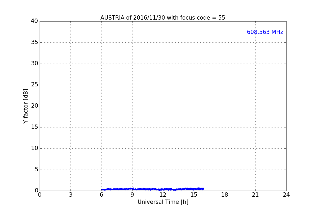Click the x-axis tick label 3
This screenshot has height=212, width=318.
click(x=70, y=195)
